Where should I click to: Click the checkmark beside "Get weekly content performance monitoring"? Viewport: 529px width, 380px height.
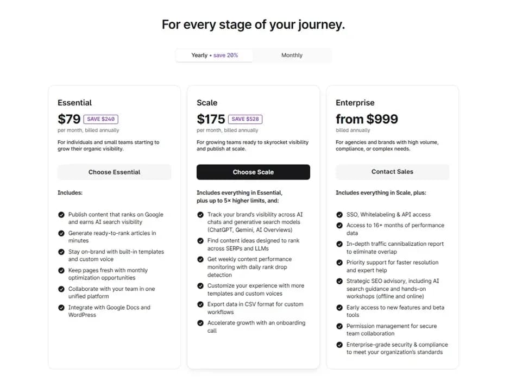(200, 260)
